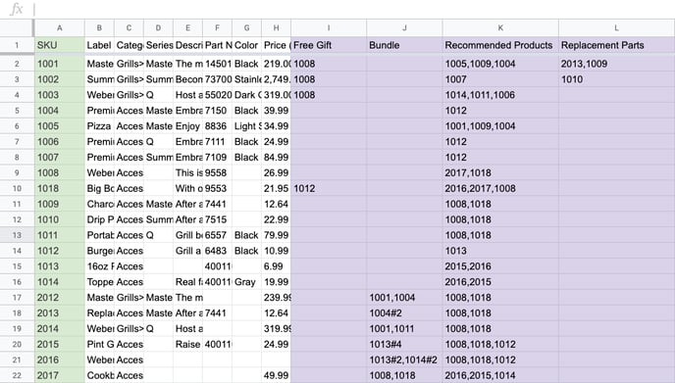Viewport: 675px width, 383px height.
Task: Click recommended products cell '2015,2016'
Action: (x=500, y=266)
